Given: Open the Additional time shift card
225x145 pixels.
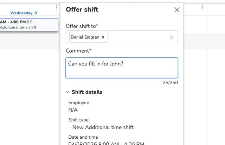Looking at the screenshot, I should 28,25.
